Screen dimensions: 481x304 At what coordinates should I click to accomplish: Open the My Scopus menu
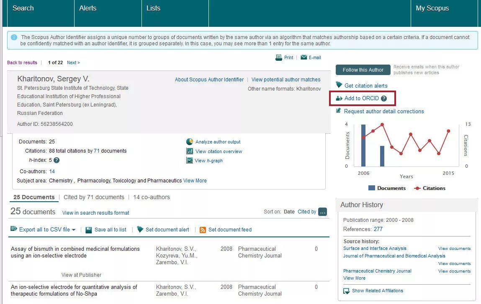[x=432, y=8]
